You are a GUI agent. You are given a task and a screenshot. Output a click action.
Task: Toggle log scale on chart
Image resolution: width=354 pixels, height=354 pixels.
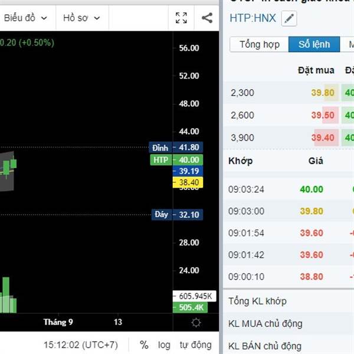[164, 345]
